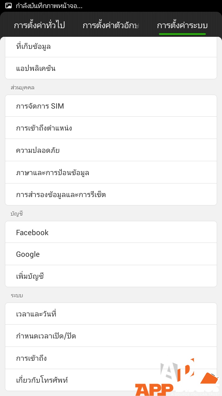Viewport: 222px width, 396px height.
Task: Switch to การตั้งค่าตัวอักษร tab
Action: click(x=111, y=25)
